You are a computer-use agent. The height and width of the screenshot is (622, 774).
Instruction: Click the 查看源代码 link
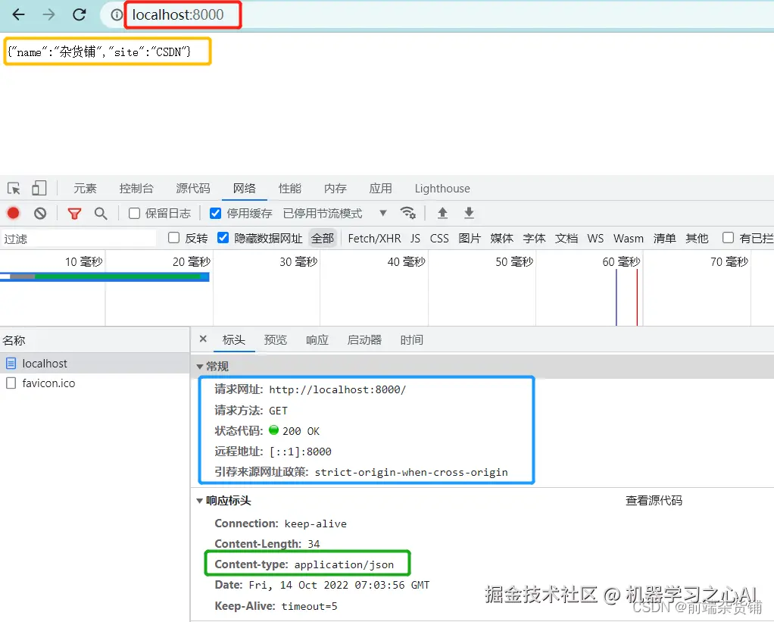tap(654, 500)
